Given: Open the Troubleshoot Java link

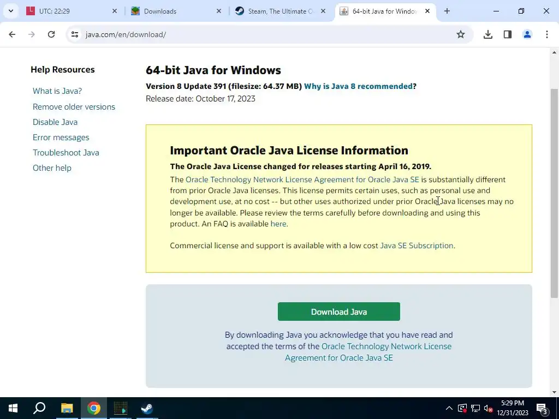Looking at the screenshot, I should coord(66,153).
